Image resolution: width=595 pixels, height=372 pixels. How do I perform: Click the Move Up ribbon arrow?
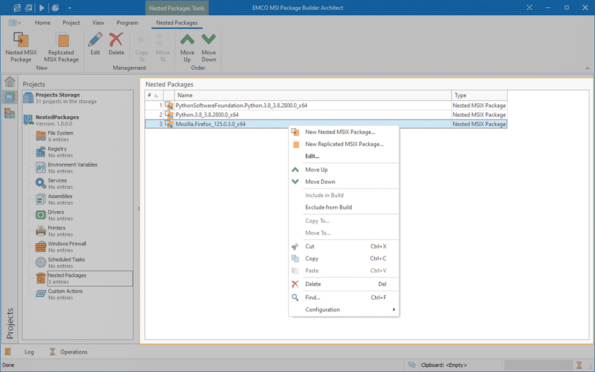tap(187, 40)
